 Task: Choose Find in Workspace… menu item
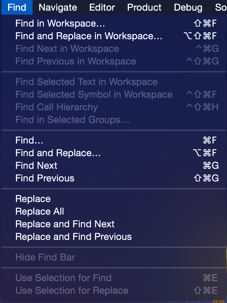(x=60, y=23)
